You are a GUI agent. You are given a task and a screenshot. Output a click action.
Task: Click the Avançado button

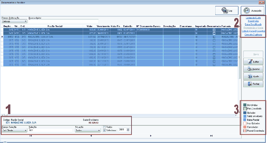[252, 11]
